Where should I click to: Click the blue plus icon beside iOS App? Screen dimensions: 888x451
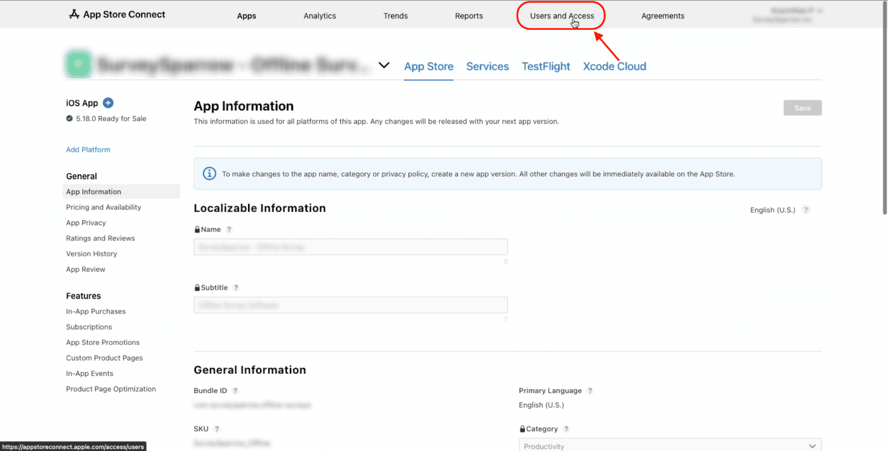pos(108,102)
